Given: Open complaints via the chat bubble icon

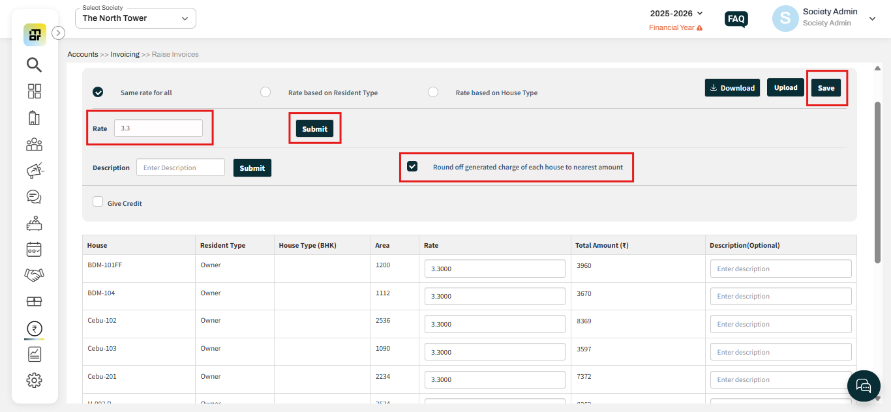Looking at the screenshot, I should click(34, 196).
